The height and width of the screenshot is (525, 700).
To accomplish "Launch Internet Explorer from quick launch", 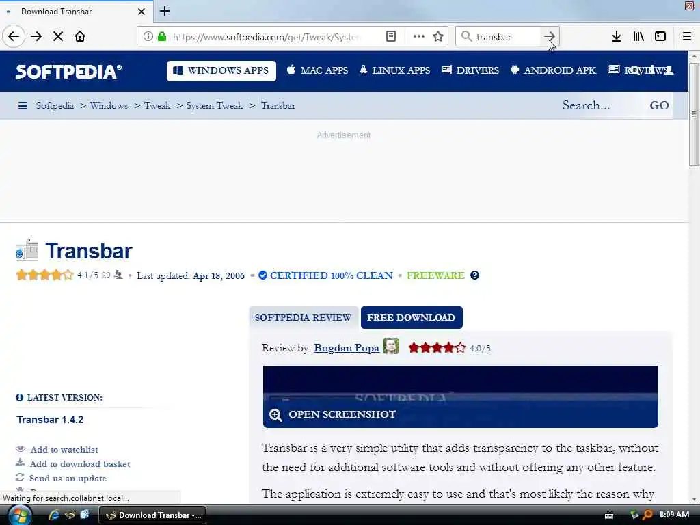I will coord(54,515).
